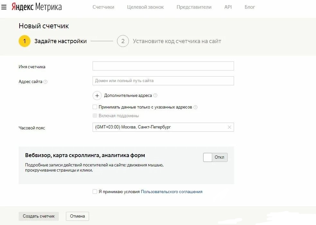This screenshot has width=316, height=225.
Task: Click the step 1 yellow circle
Action: pyautogui.click(x=24, y=41)
